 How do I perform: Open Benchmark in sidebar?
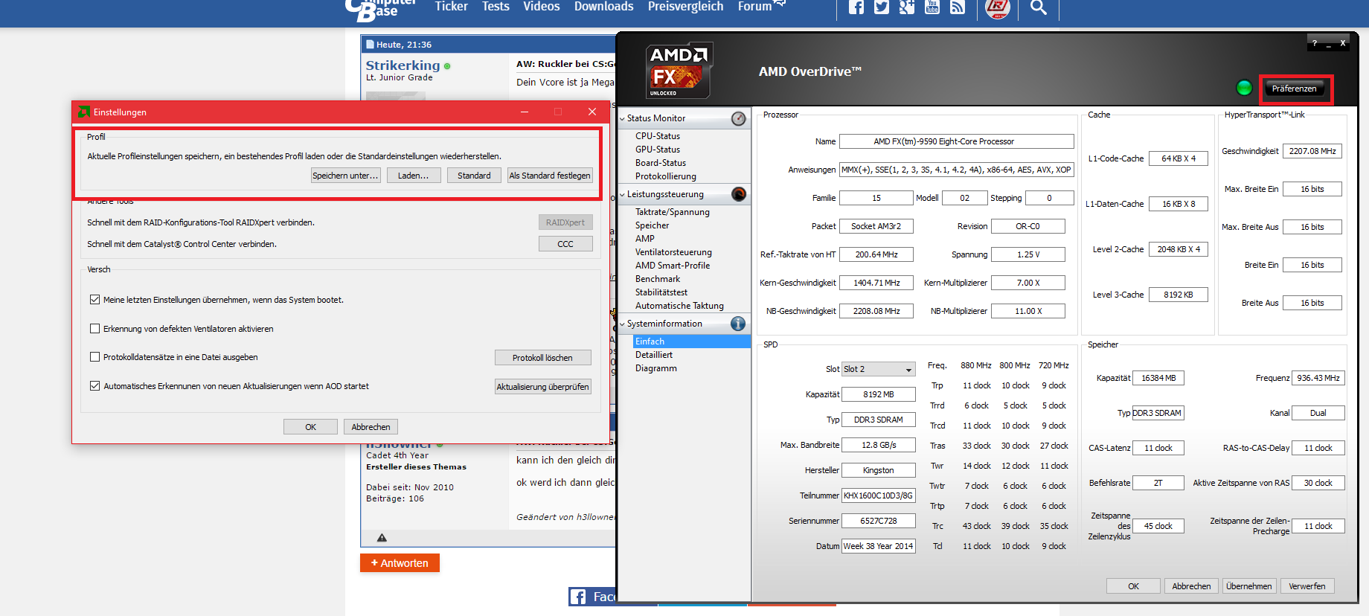coord(658,279)
